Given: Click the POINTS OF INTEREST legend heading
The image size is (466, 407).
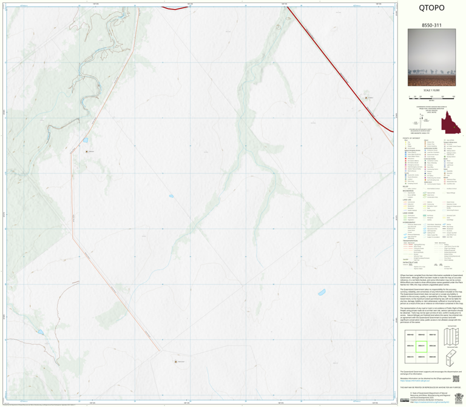Looking at the screenshot, I should [411, 138].
